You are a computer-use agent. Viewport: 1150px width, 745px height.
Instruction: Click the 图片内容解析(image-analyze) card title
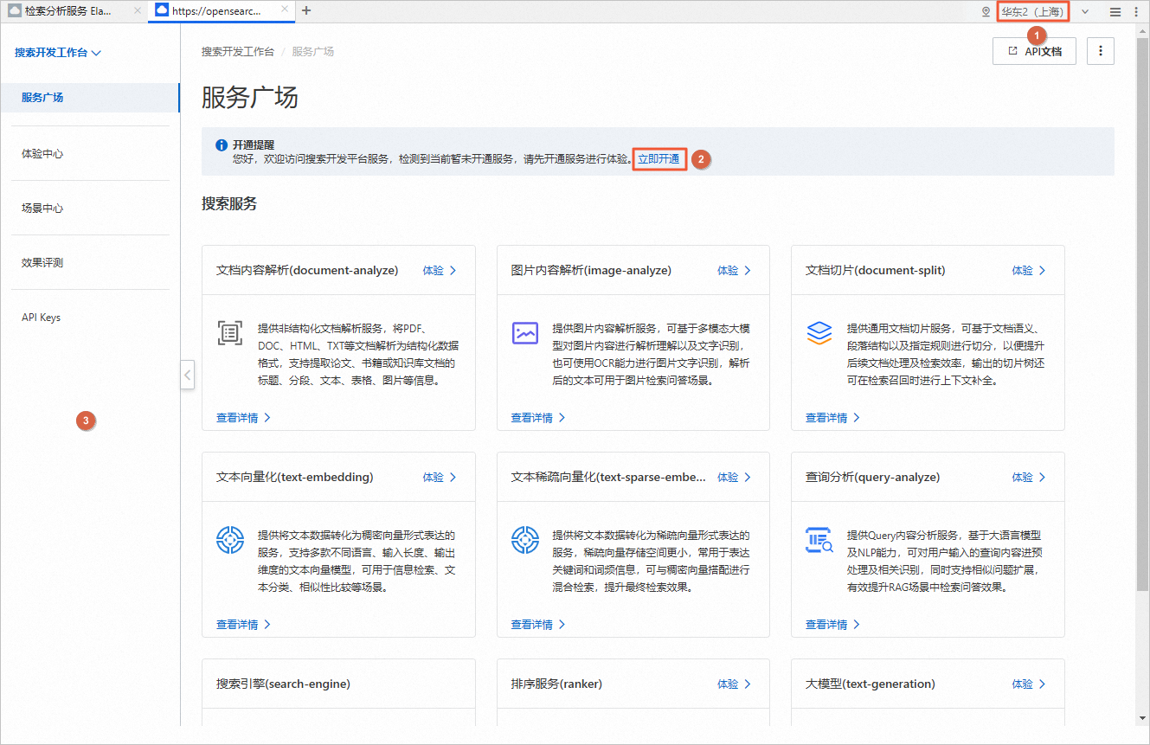pyautogui.click(x=591, y=271)
